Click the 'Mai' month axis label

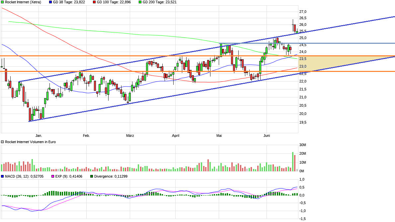pos(219,136)
